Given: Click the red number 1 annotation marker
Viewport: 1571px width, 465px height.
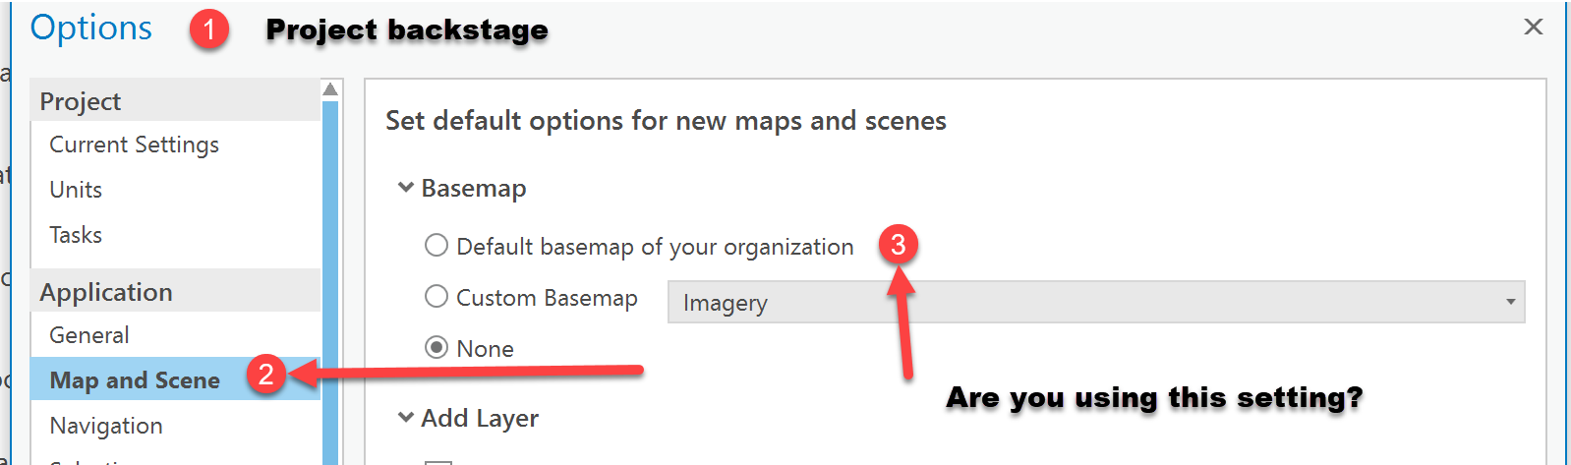Looking at the screenshot, I should point(209,29).
